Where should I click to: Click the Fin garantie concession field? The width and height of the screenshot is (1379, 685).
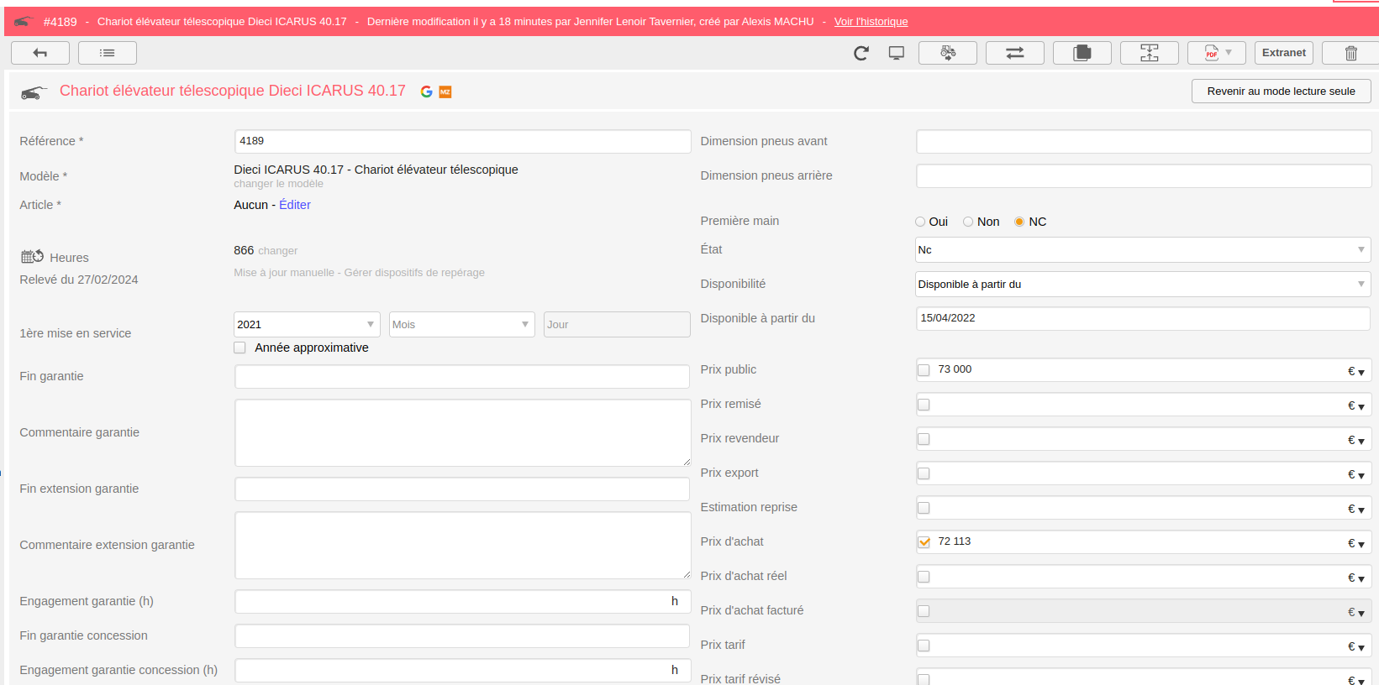click(x=462, y=635)
